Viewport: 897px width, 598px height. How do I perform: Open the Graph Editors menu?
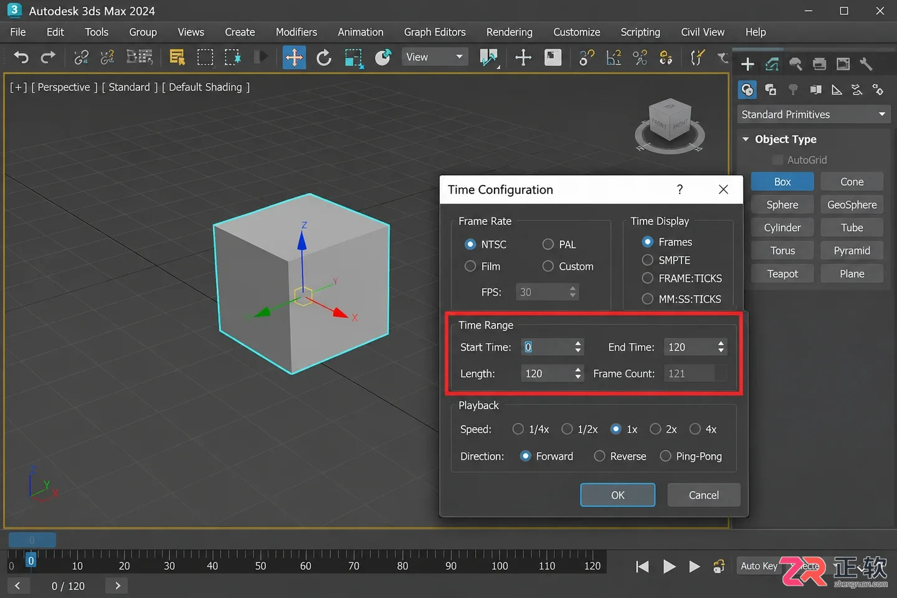435,32
